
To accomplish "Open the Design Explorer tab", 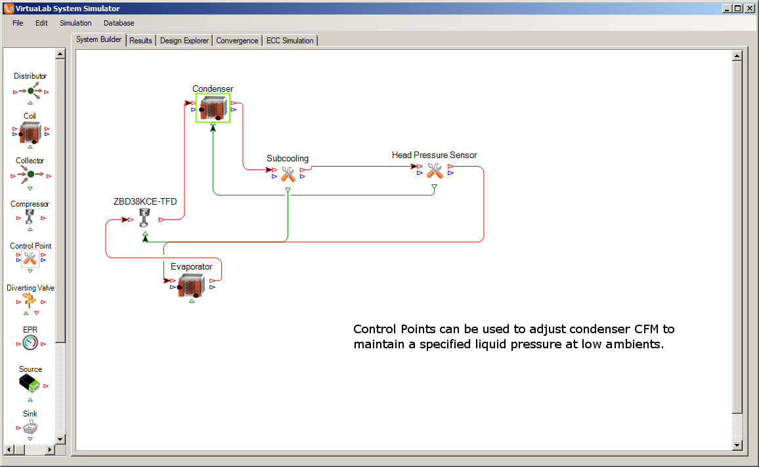I will [184, 41].
